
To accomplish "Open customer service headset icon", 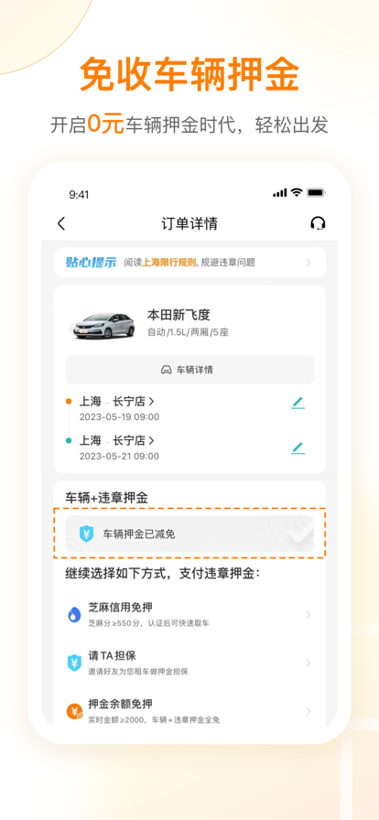I will (x=318, y=223).
